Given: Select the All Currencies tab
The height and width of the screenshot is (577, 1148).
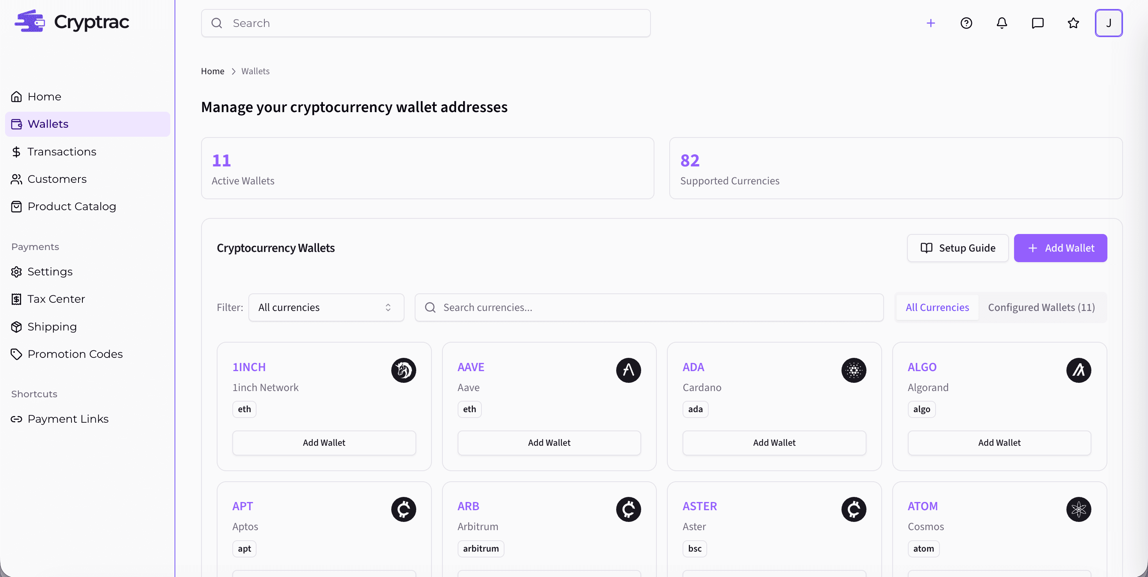Looking at the screenshot, I should (937, 307).
